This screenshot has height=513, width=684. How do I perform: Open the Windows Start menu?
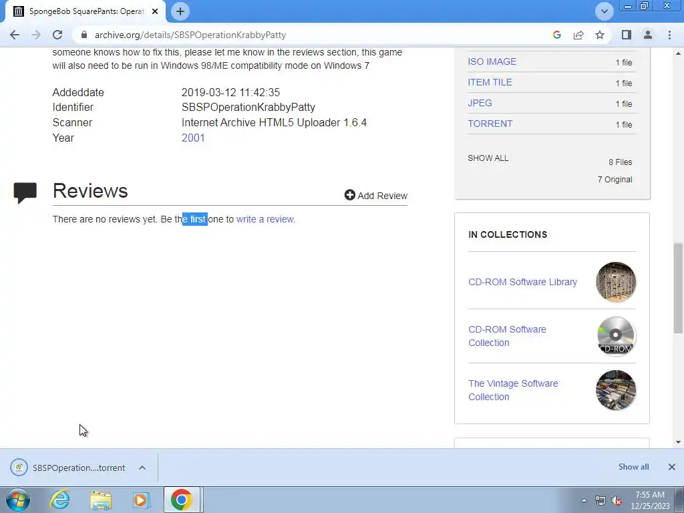coord(18,500)
